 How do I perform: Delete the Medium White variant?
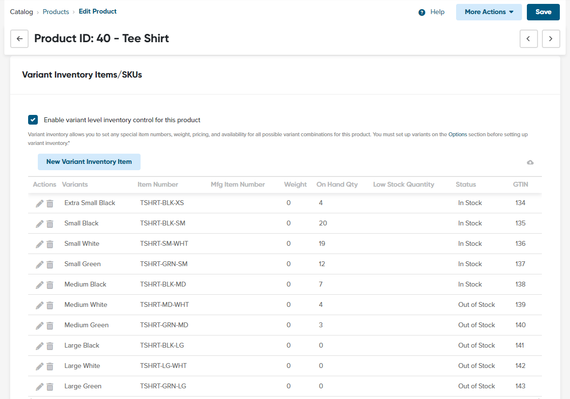(50, 305)
